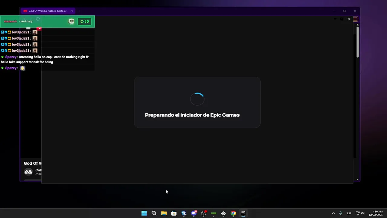Open Microsoft Store from taskbar
Viewport: 387px width, 218px height.
tap(174, 213)
